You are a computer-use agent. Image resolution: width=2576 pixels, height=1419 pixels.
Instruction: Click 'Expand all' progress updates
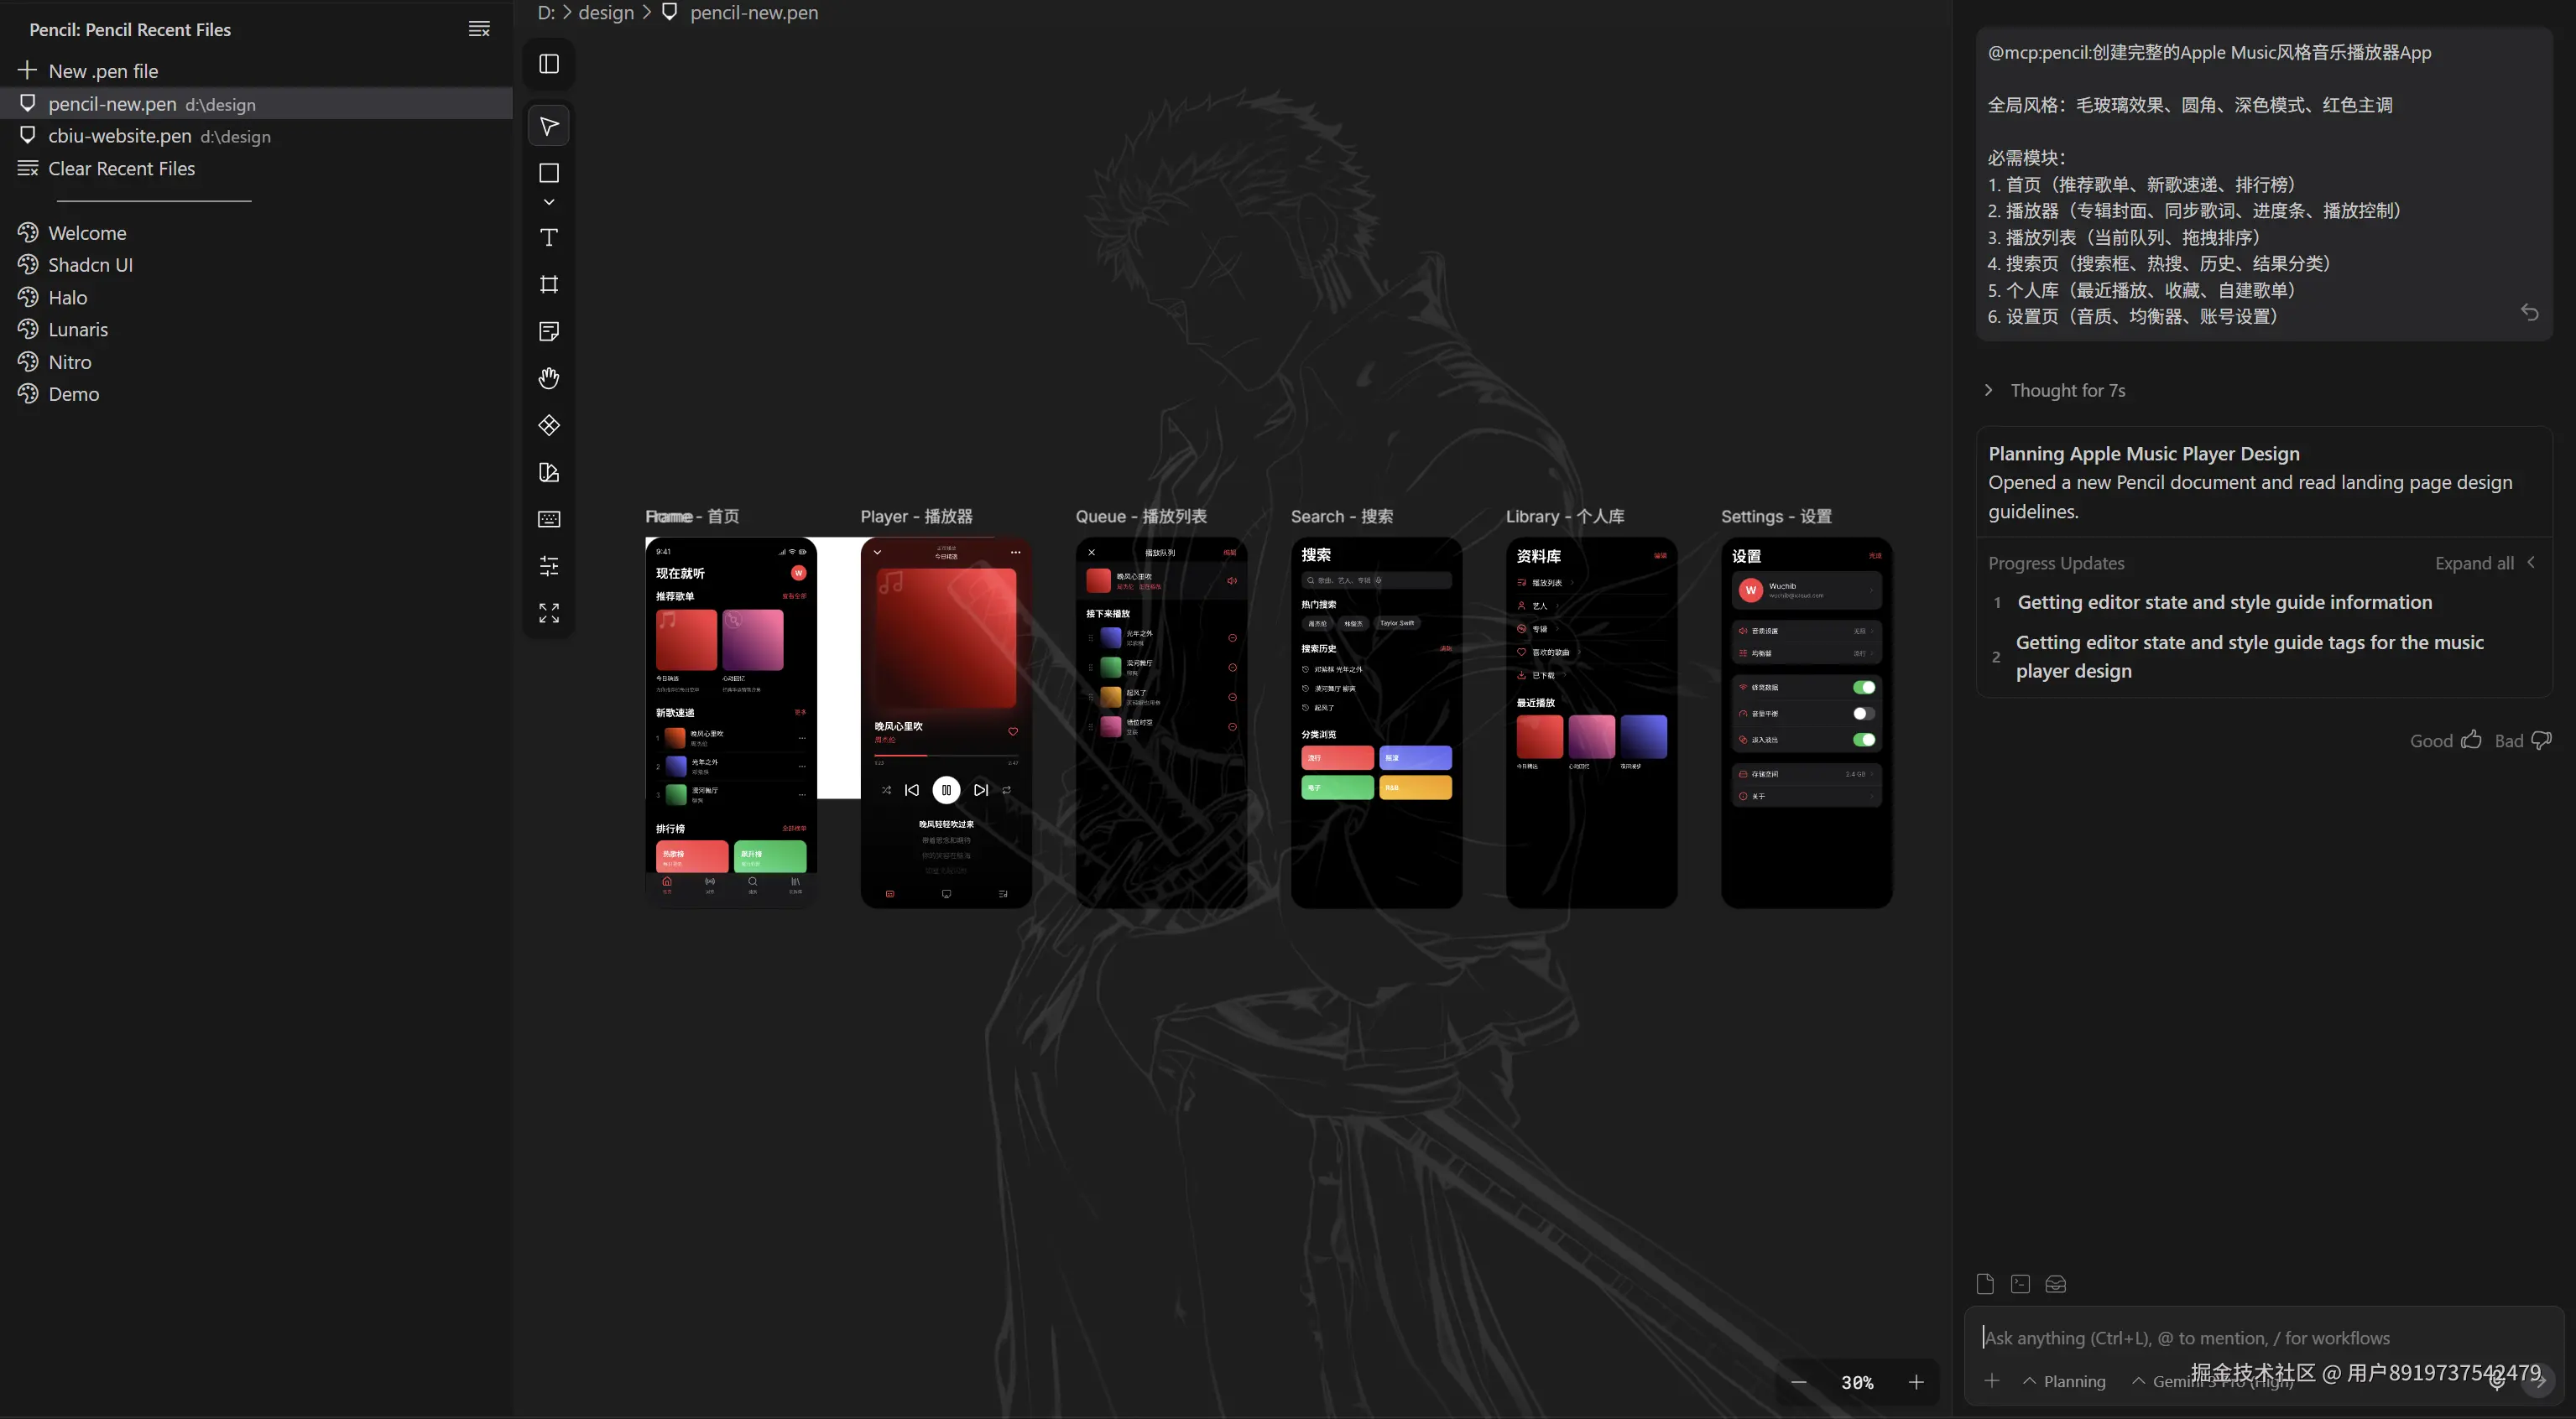pos(2474,563)
